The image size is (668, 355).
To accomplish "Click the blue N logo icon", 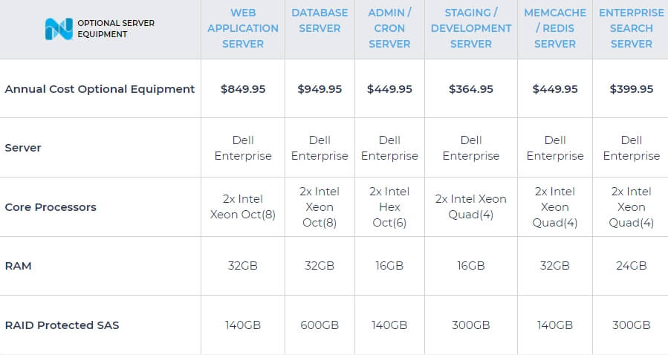I will pyautogui.click(x=59, y=28).
